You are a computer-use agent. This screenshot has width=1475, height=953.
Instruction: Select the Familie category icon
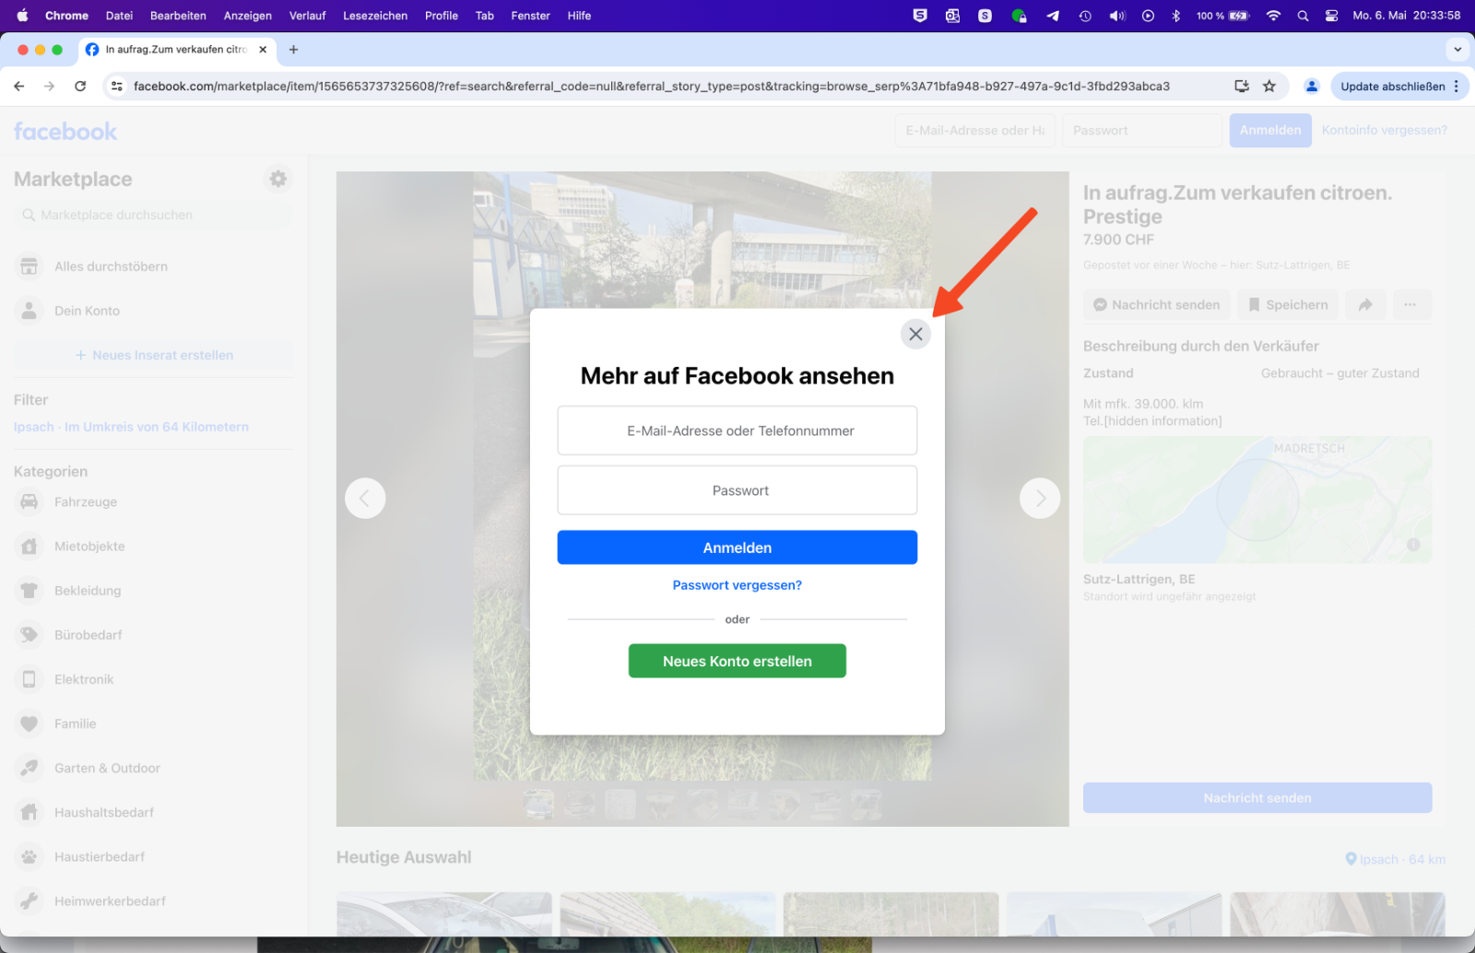click(29, 724)
